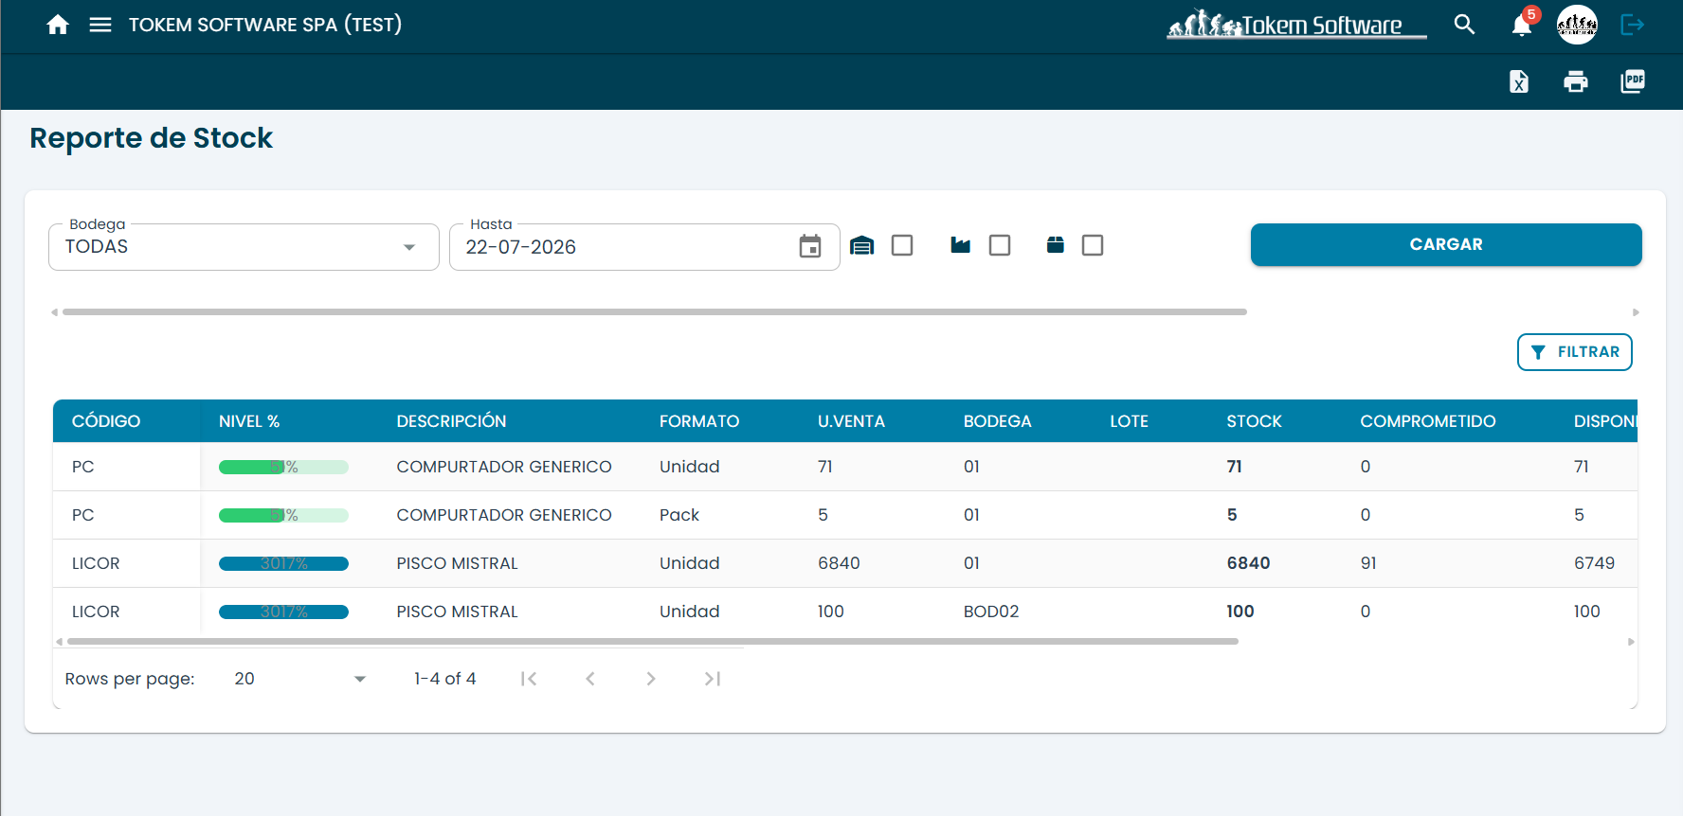Sort by LOTE column header
This screenshot has width=1683, height=816.
point(1129,421)
